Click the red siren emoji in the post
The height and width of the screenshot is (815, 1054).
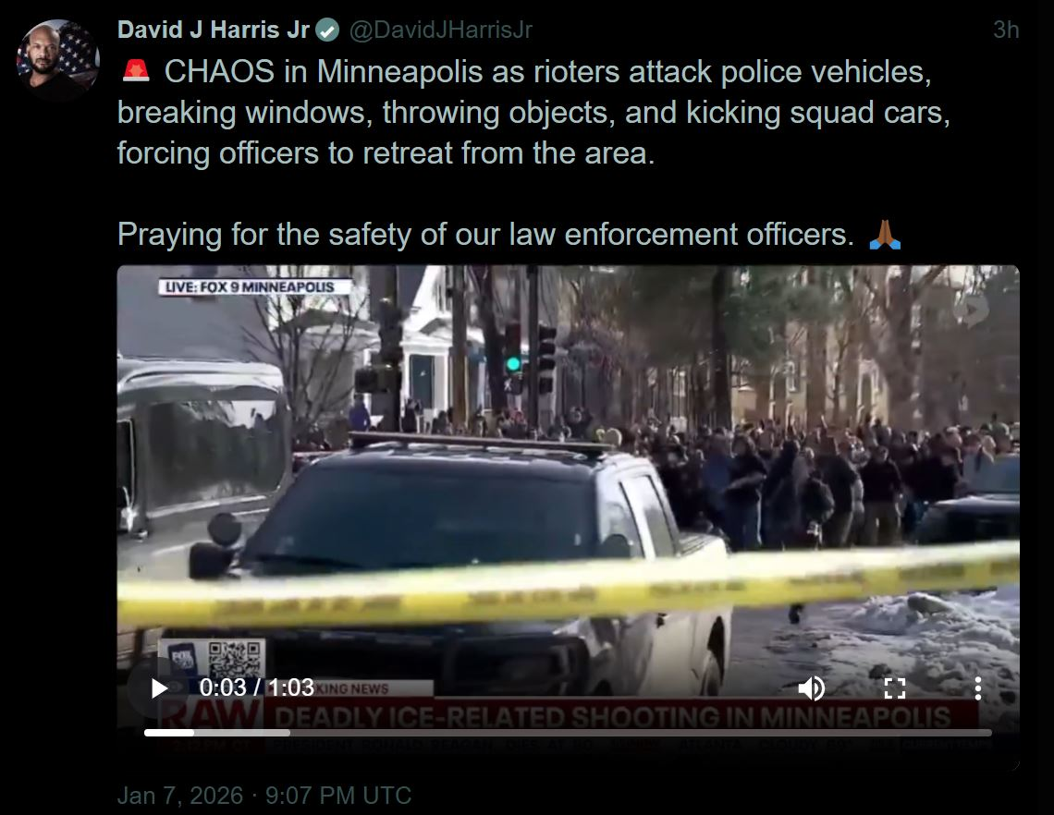pyautogui.click(x=136, y=70)
